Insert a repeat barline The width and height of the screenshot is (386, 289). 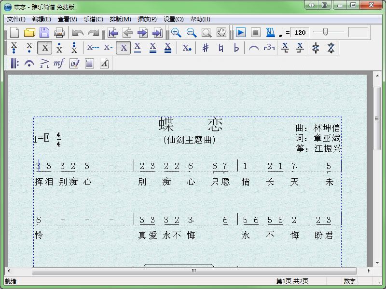pos(14,64)
